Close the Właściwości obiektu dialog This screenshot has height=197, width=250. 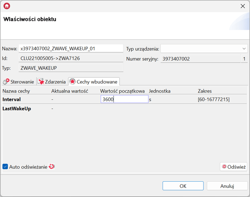[242, 6]
